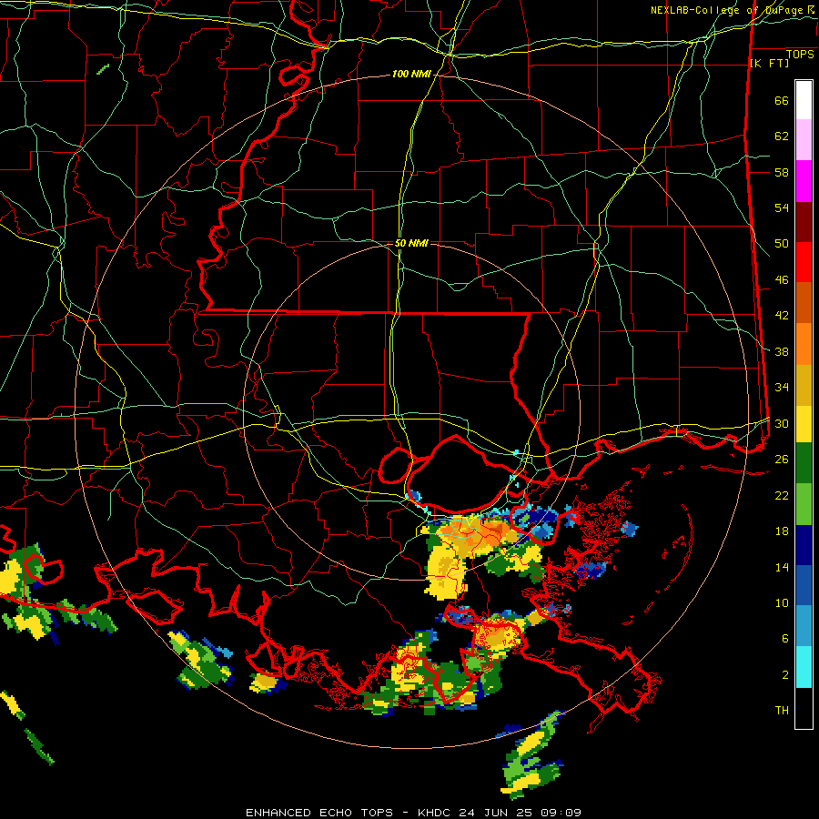Click the 26 legend value
The height and width of the screenshot is (819, 819).
(x=782, y=460)
